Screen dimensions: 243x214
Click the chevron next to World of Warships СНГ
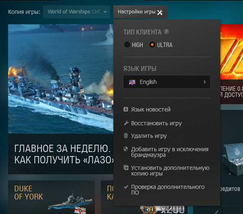point(105,12)
